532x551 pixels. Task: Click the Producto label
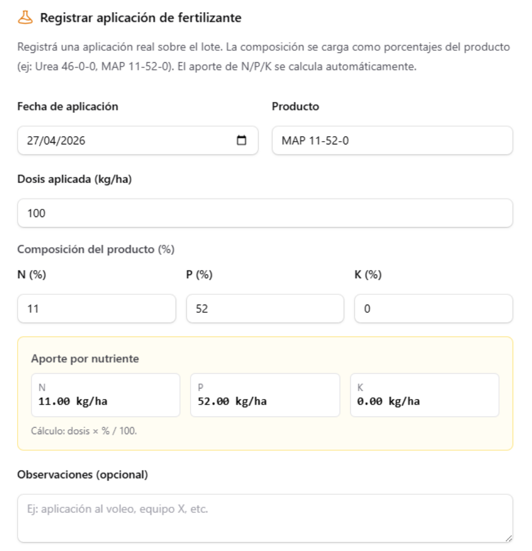tap(295, 106)
